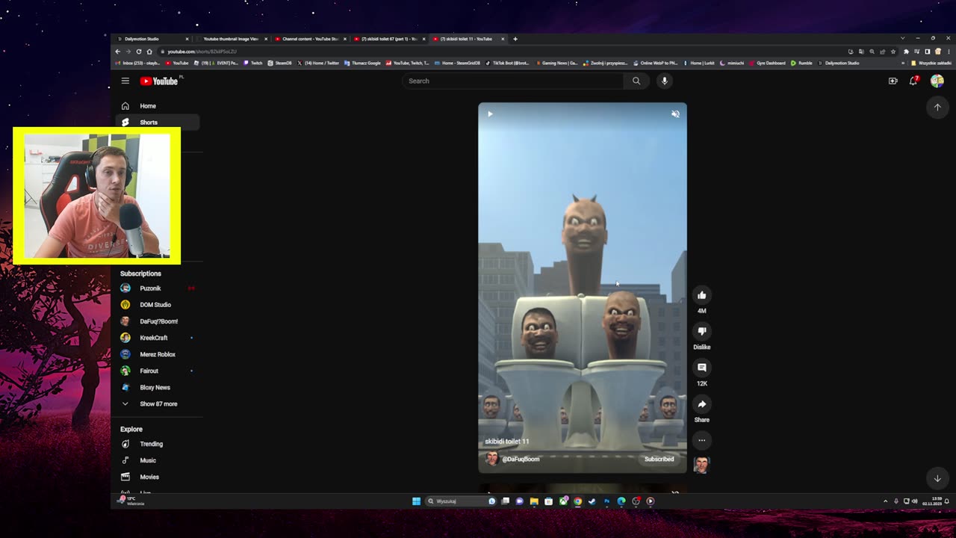This screenshot has height=538, width=956.
Task: Reload the page
Action: pos(138,52)
